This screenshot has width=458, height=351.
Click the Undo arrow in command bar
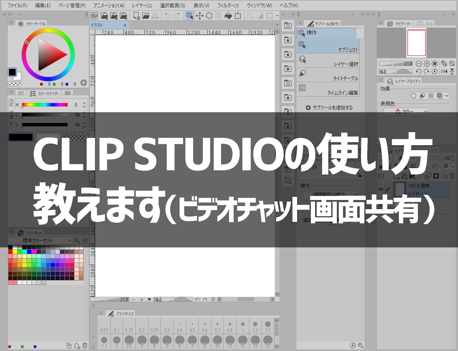(x=167, y=15)
